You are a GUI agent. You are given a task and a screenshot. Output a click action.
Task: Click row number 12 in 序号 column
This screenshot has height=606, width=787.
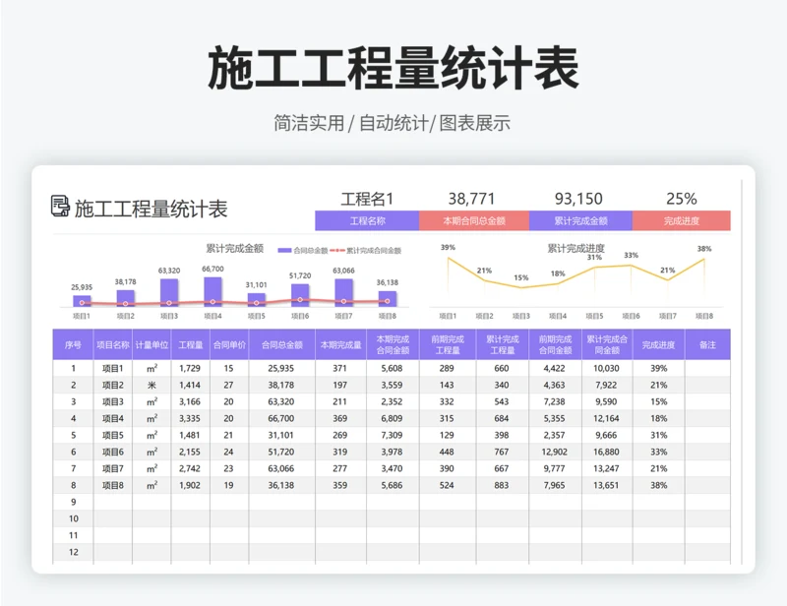(73, 552)
